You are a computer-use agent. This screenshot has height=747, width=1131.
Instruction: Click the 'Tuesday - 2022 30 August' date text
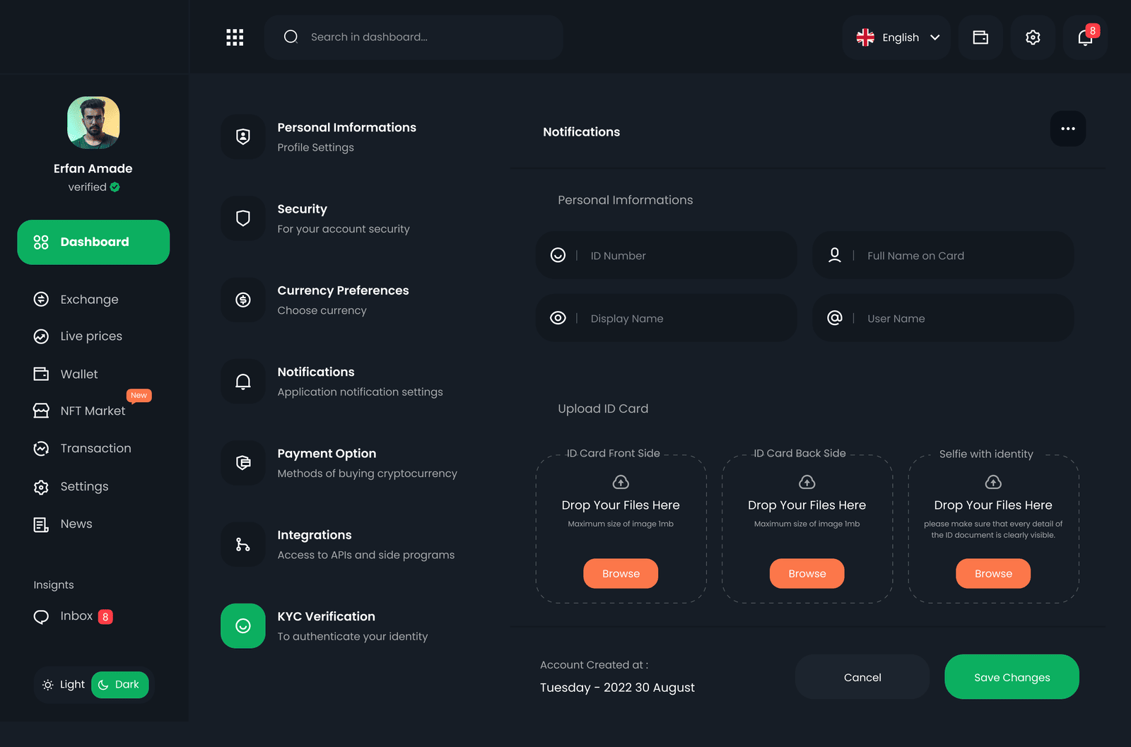pos(617,688)
